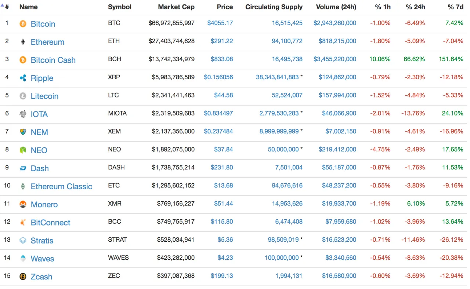
Task: Click Zcash volume $16,580,900
Action: (339, 275)
